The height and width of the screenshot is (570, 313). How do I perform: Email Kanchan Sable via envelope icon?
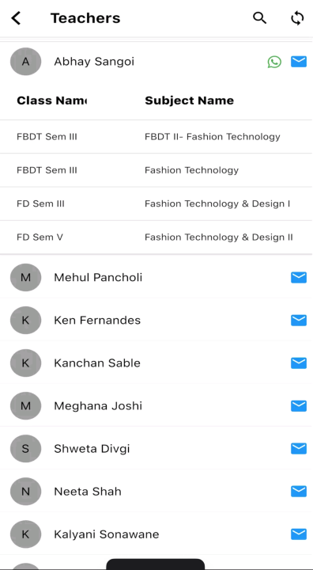299,363
